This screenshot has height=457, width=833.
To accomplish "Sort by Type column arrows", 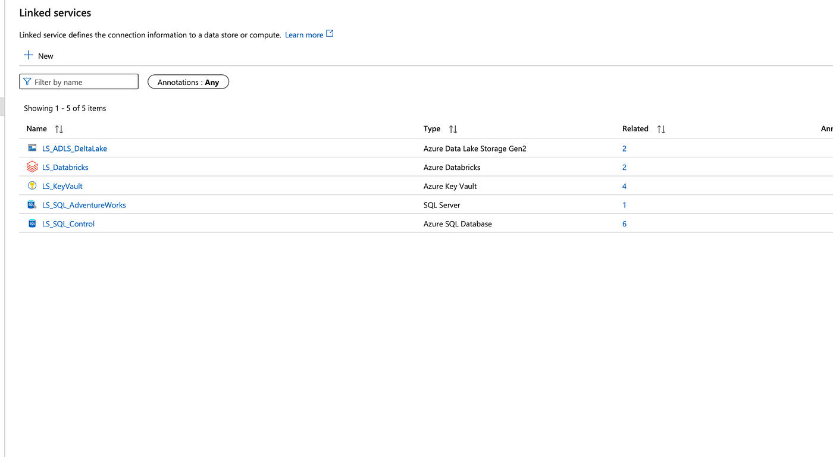I will pyautogui.click(x=453, y=129).
